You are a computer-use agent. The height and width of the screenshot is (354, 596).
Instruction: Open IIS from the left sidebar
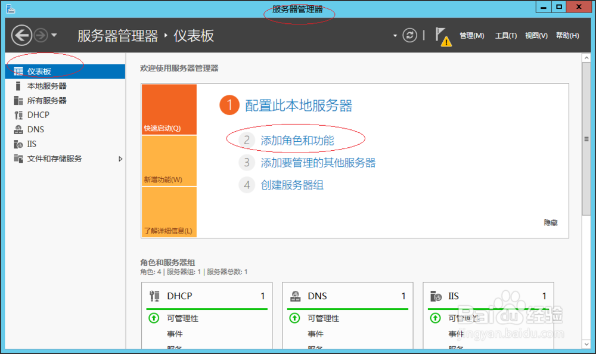coord(32,144)
